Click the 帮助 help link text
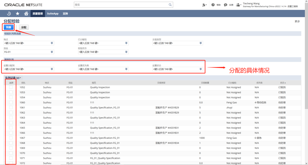This screenshot has height=165, width=308. tap(218, 5)
